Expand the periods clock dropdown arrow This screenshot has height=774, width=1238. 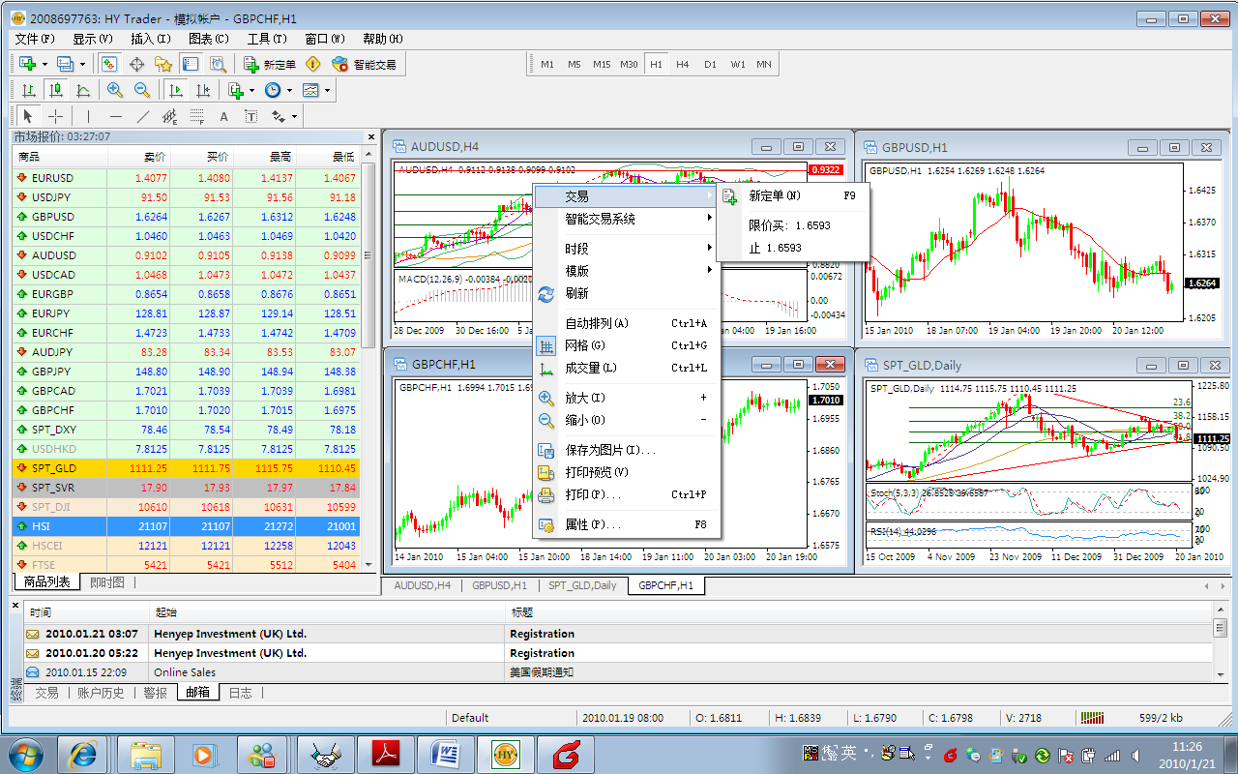(289, 90)
